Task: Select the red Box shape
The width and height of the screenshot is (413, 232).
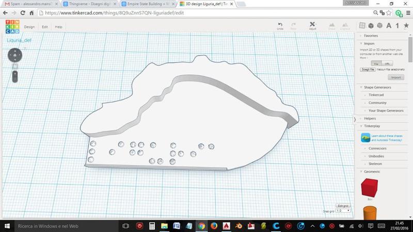Action: pos(369,188)
